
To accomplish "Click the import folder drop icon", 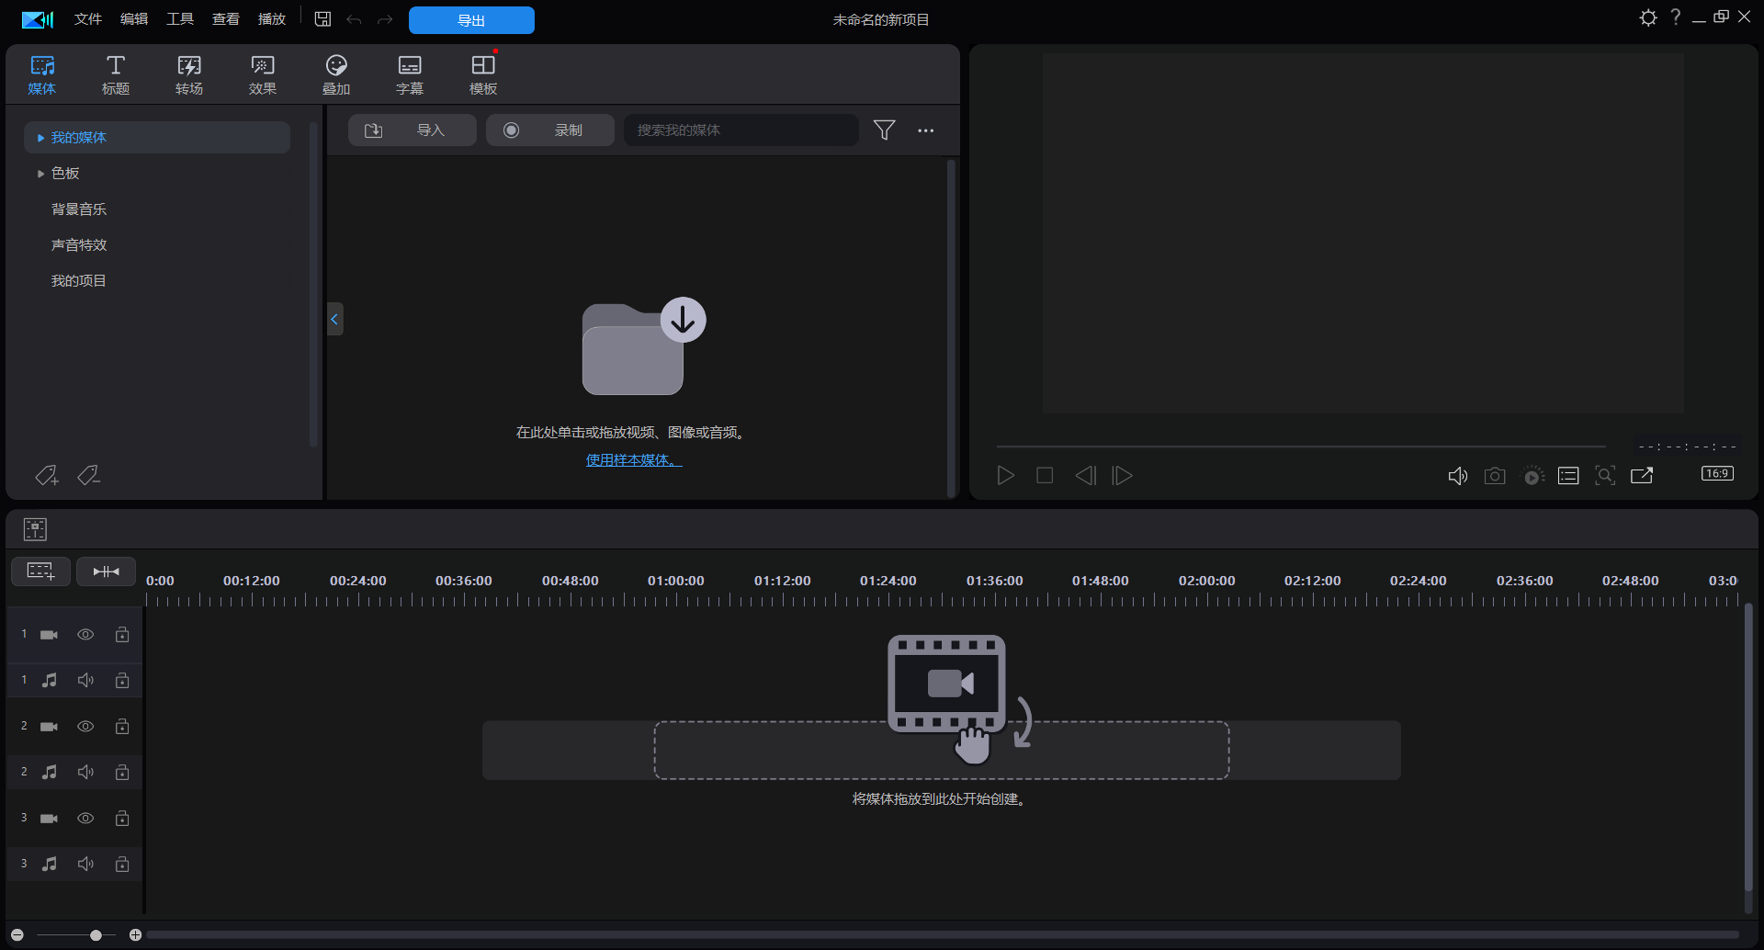I will click(643, 346).
